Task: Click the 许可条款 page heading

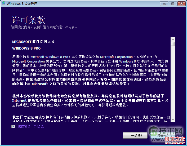Action: (x=28, y=20)
